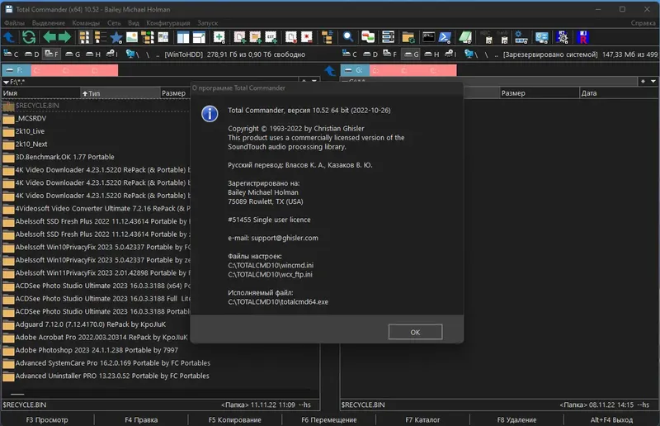The image size is (660, 426).
Task: Select drive C in right panel
Action: [349, 54]
